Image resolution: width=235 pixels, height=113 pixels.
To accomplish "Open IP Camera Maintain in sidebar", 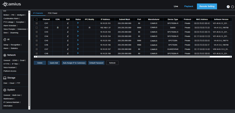I will 11,102.
